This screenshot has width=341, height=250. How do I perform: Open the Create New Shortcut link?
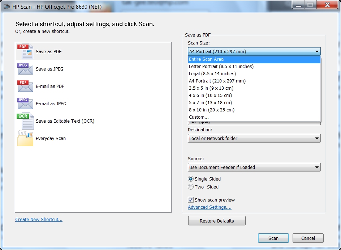click(39, 220)
